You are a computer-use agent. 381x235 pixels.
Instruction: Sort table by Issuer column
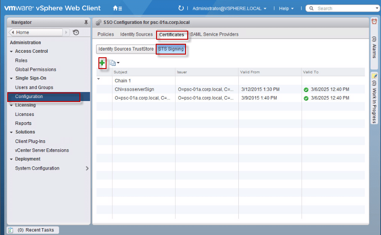click(207, 72)
